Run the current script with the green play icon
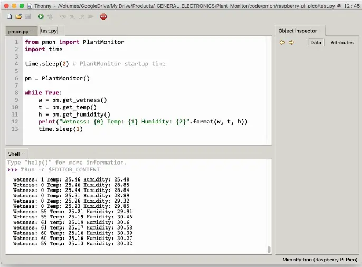The height and width of the screenshot is (267, 362). coord(41,17)
